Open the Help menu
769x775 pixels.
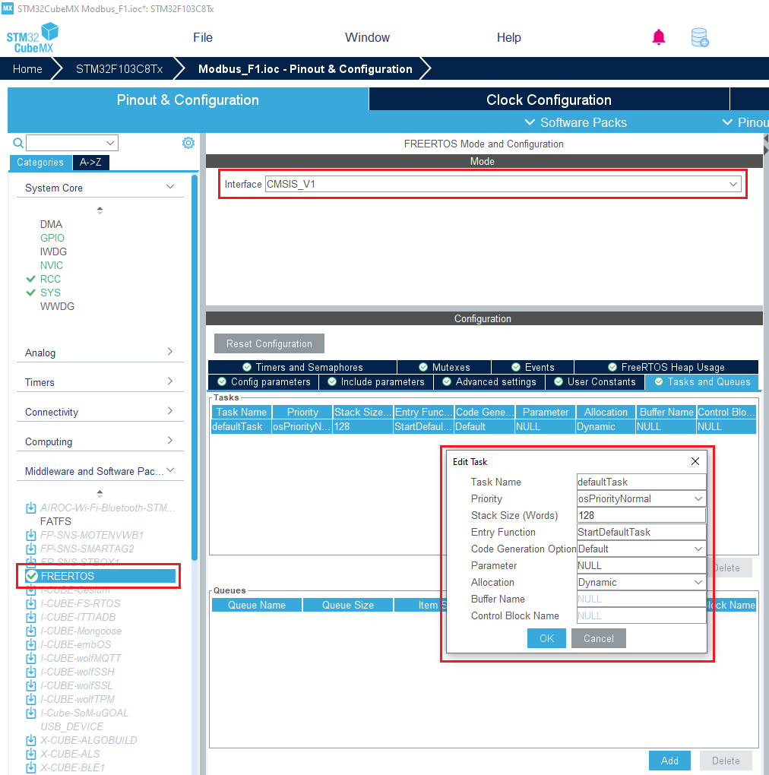(508, 37)
